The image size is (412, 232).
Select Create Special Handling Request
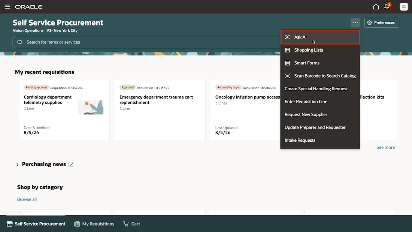click(x=320, y=89)
